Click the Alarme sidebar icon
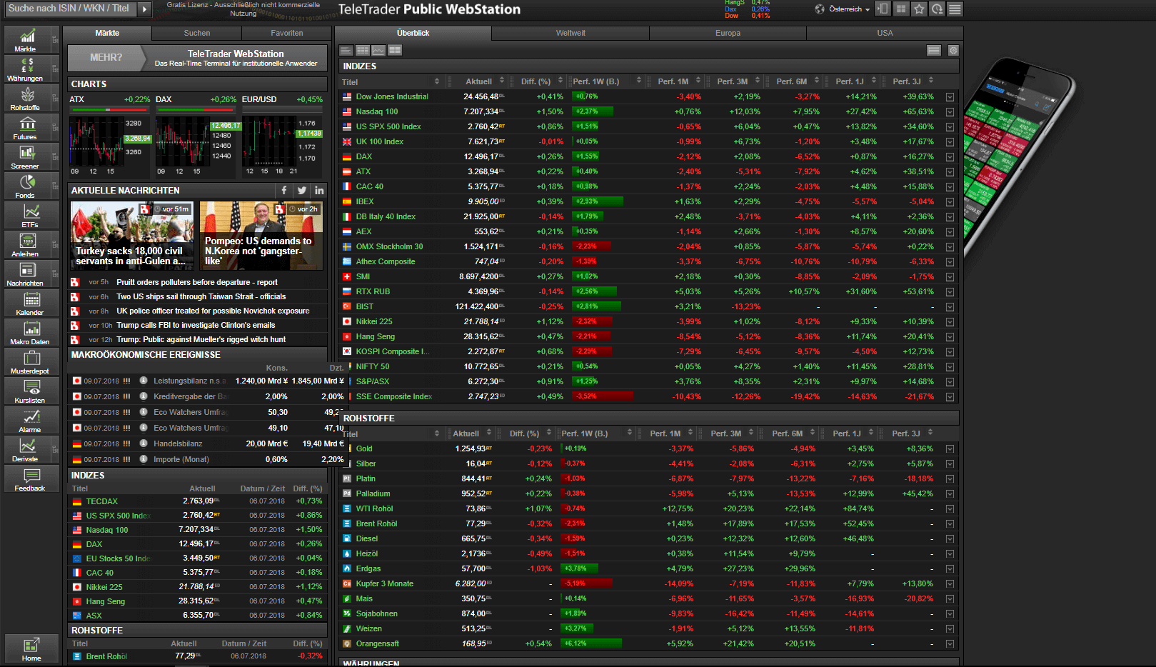This screenshot has height=667, width=1156. pos(30,421)
